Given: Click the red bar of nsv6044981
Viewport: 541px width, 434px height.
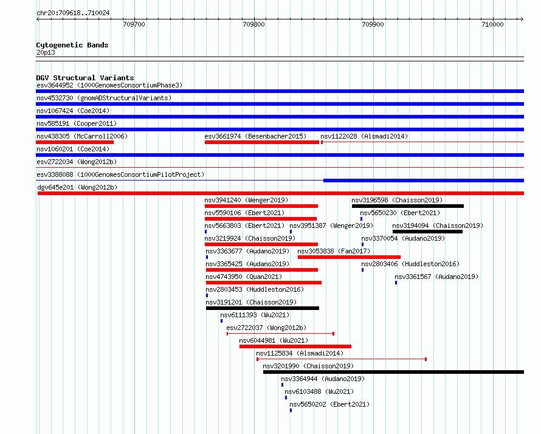Looking at the screenshot, I should (295, 346).
